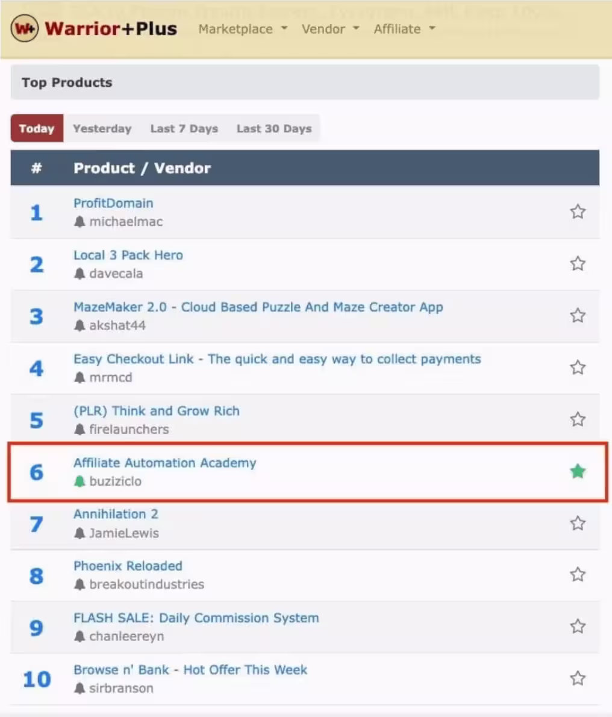Show the Last 7 Days tab
Viewport: 612px width, 717px height.
point(184,128)
